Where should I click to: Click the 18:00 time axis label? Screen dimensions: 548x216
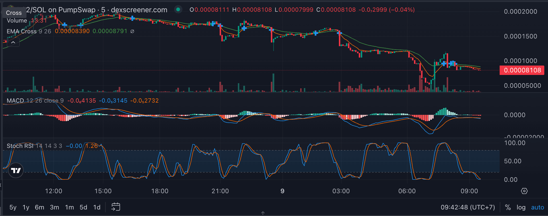point(160,191)
